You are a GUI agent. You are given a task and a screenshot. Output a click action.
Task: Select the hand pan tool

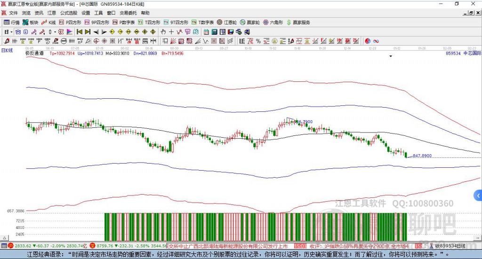(x=163, y=32)
